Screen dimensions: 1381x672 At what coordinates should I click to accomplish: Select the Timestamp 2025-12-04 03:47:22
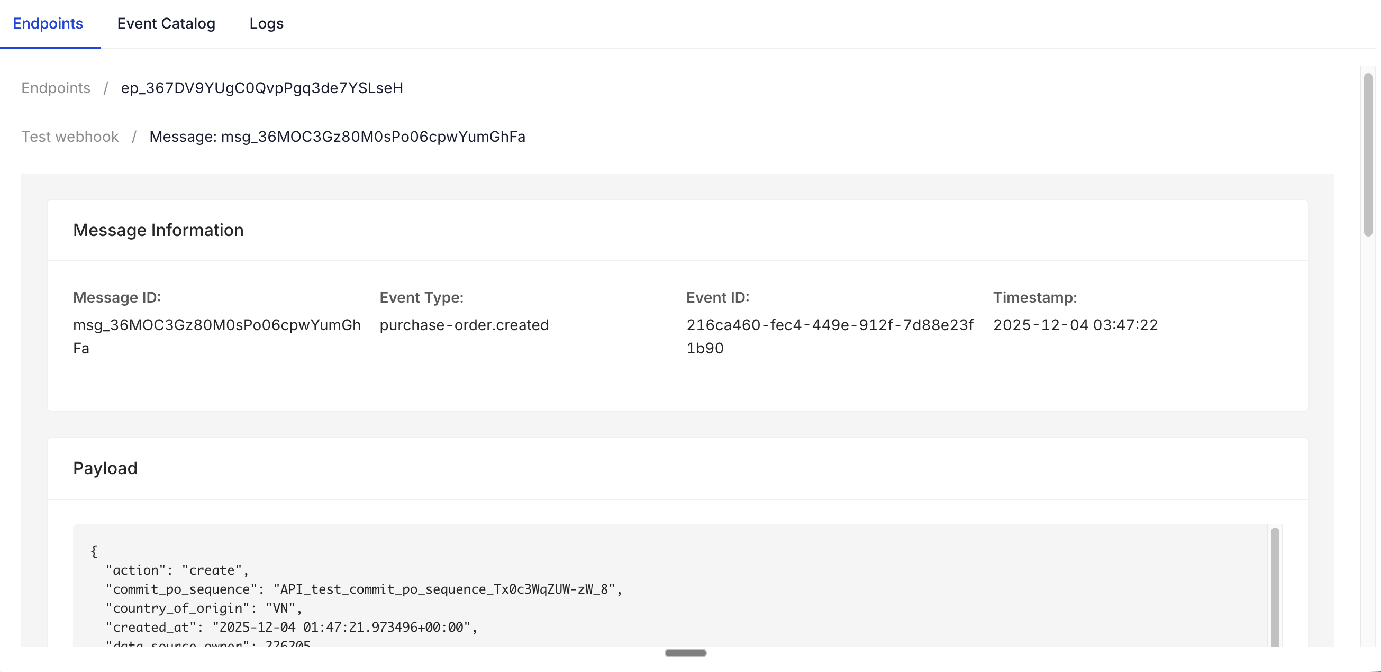tap(1075, 325)
